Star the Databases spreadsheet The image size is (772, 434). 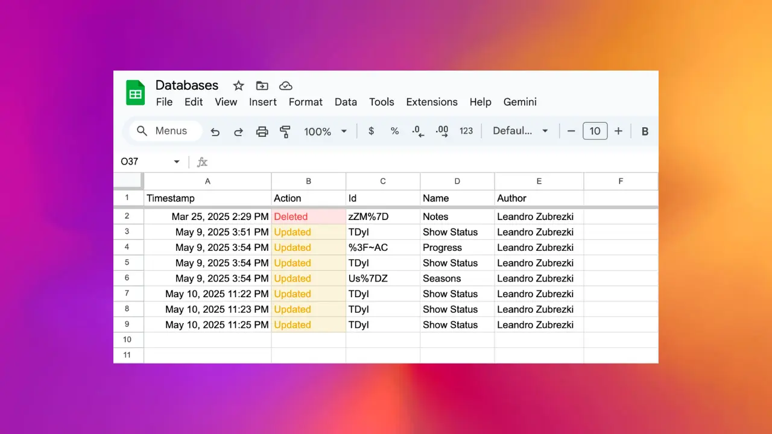coord(238,86)
